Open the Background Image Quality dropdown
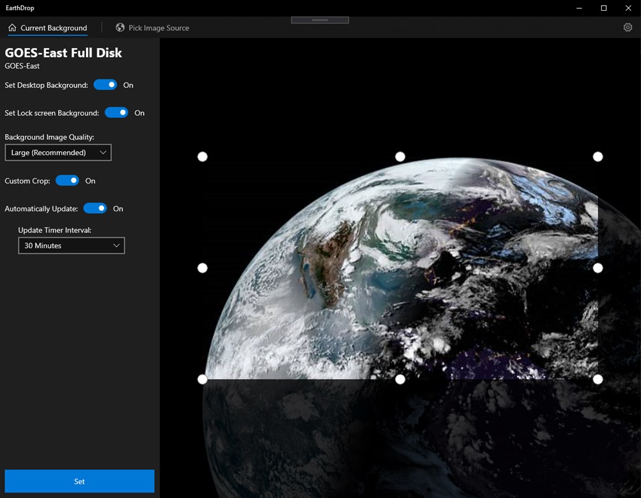 (x=58, y=152)
